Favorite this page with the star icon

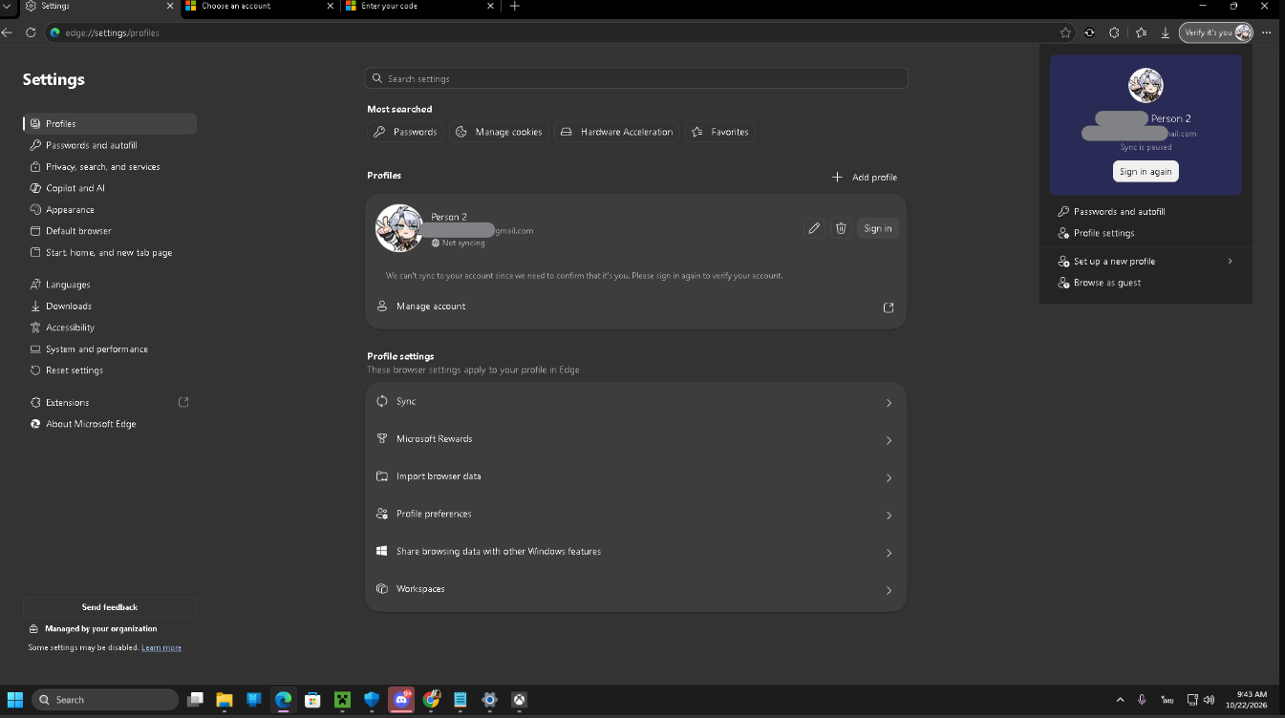pos(1065,32)
